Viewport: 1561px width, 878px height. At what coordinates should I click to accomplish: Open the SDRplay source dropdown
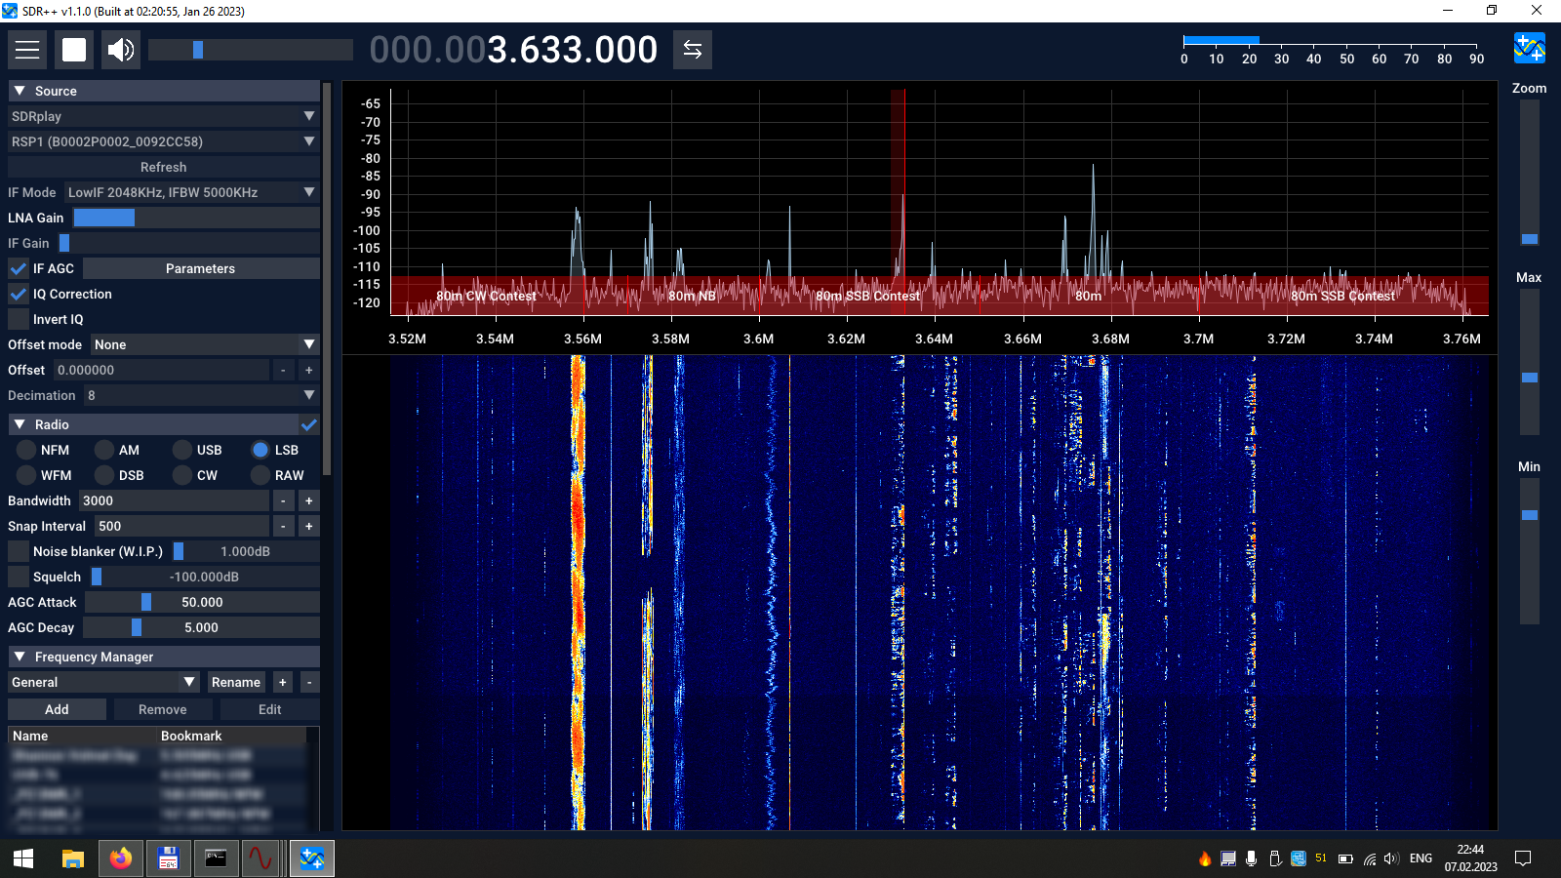tap(164, 116)
